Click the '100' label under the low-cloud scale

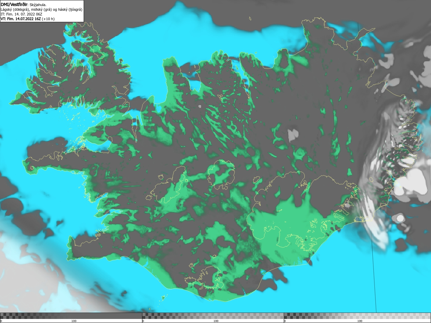pyautogui.click(x=74, y=321)
